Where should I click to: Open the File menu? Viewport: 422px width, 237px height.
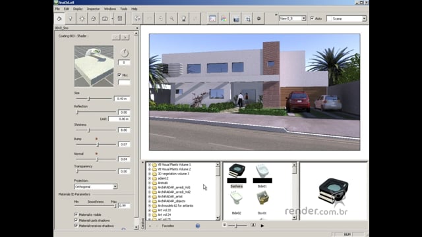pos(57,9)
